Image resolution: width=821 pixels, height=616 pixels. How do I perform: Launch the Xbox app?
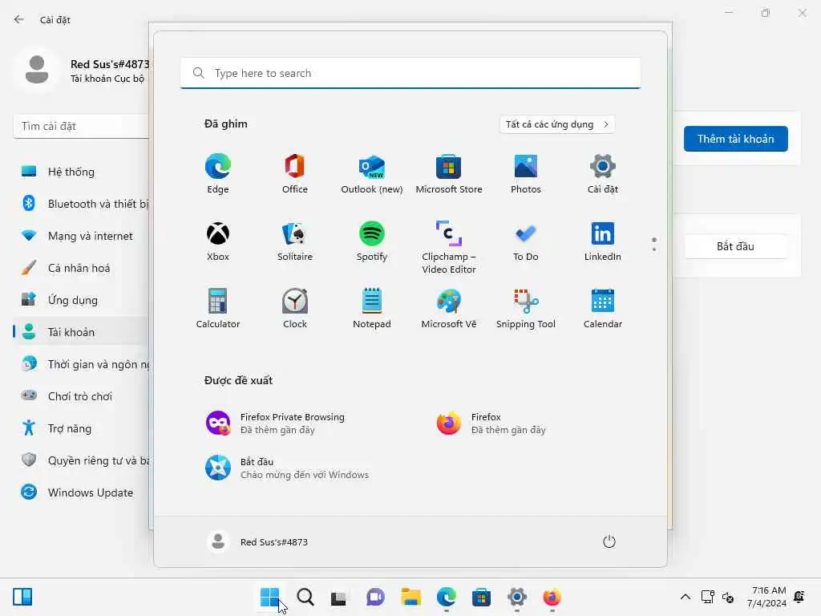(x=218, y=241)
